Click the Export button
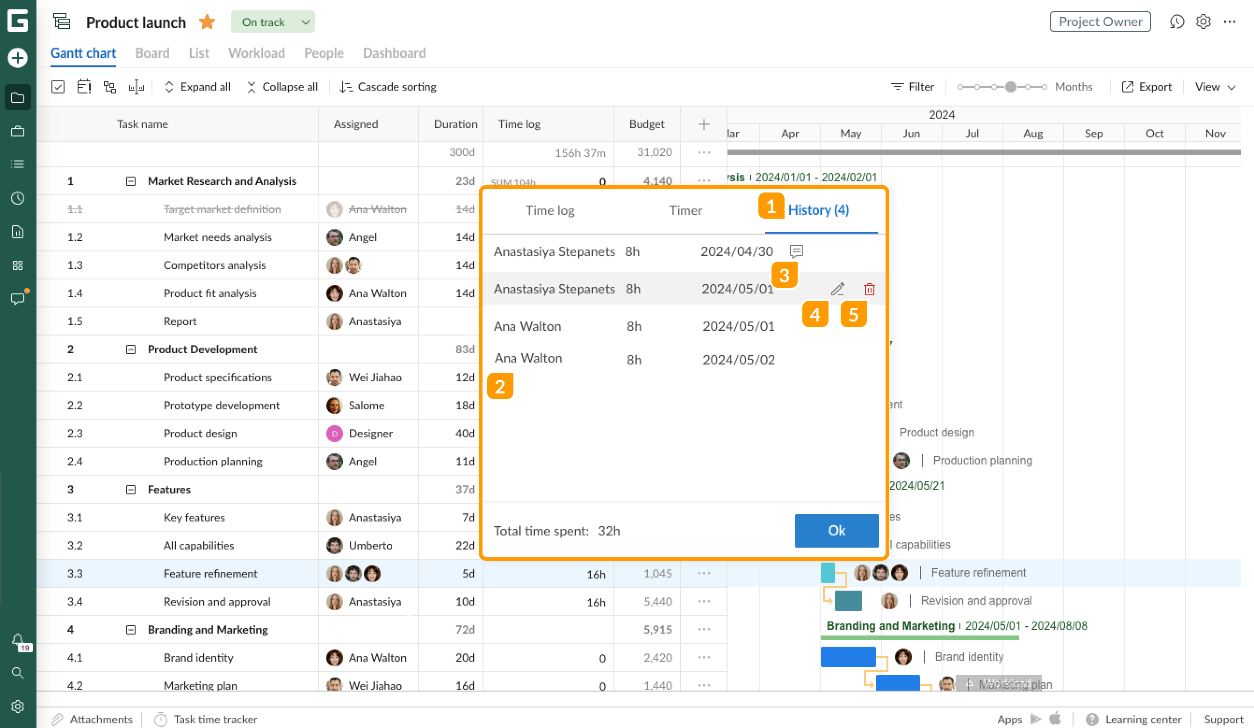 click(x=1146, y=87)
